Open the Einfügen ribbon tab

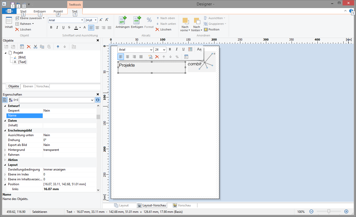point(40,11)
